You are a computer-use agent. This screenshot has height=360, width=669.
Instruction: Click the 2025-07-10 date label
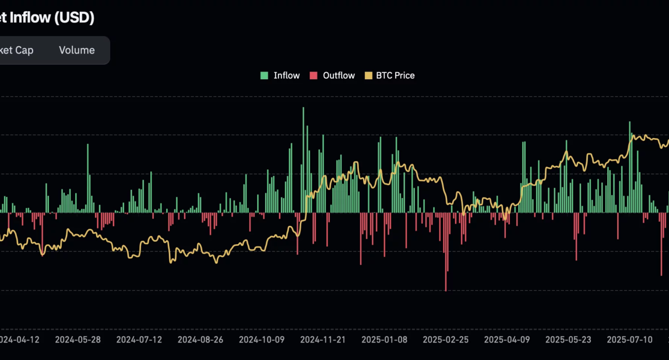(630, 340)
